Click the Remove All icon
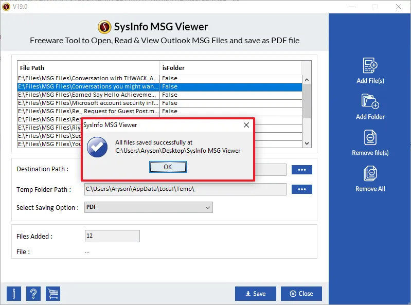 pos(370,173)
